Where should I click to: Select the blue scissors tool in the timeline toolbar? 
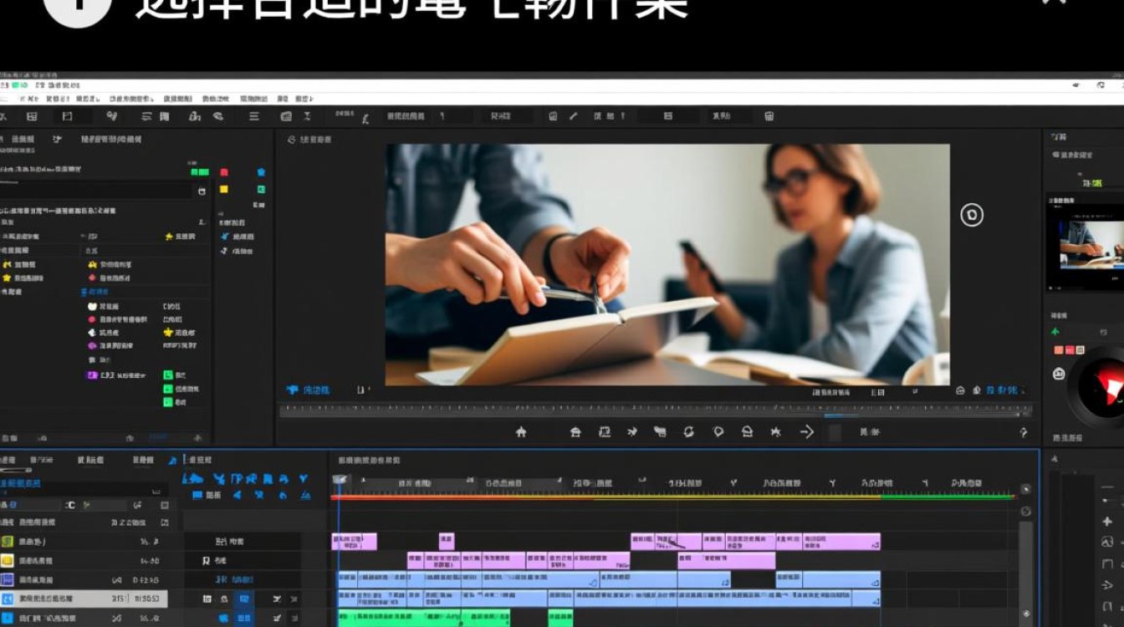(x=219, y=479)
